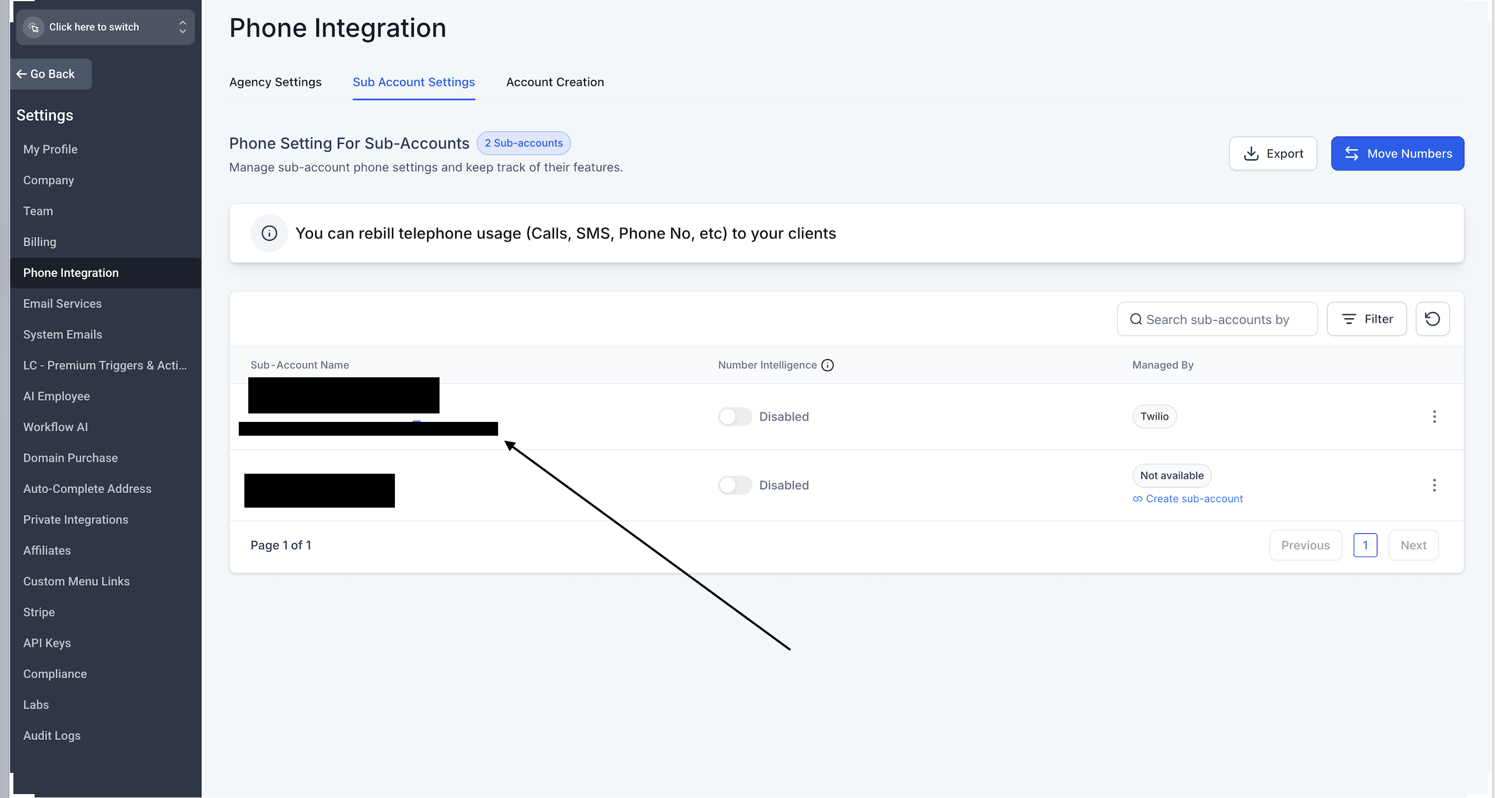This screenshot has height=798, width=1495.
Task: Open the Account Creation tab
Action: click(x=555, y=82)
